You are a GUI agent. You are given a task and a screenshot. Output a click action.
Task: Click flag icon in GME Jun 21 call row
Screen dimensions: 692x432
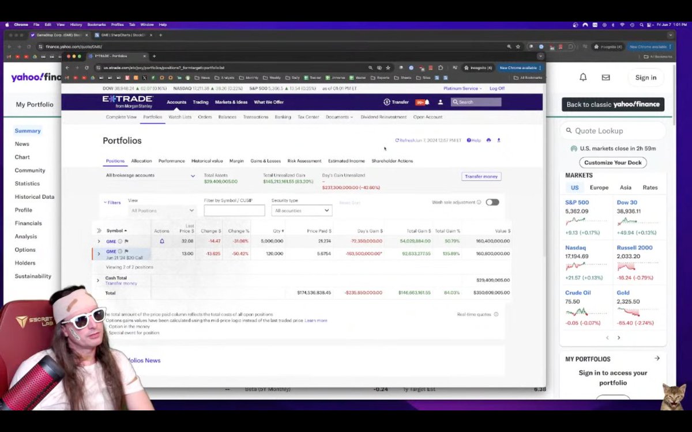click(x=126, y=251)
